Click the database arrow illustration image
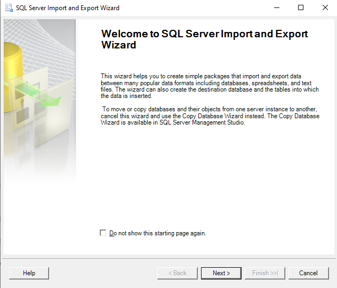Viewport: 337px width, 288px height. (x=39, y=101)
